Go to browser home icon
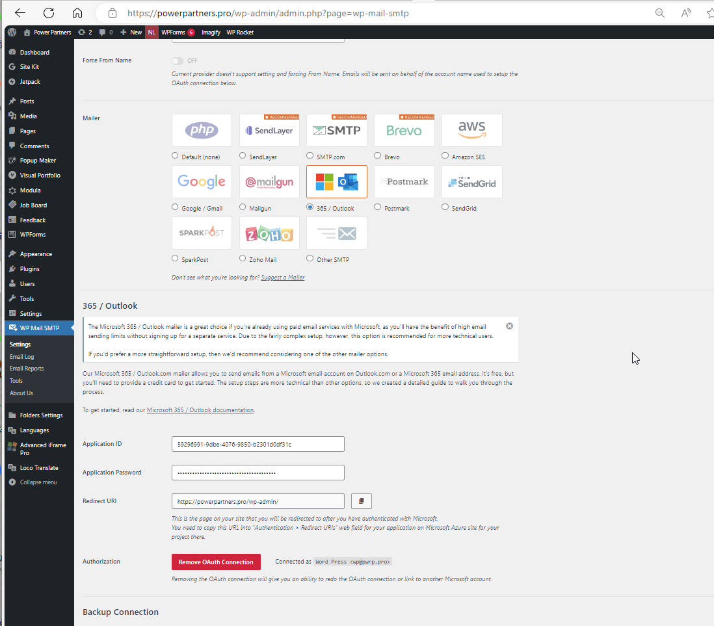The width and height of the screenshot is (714, 626). 77,13
